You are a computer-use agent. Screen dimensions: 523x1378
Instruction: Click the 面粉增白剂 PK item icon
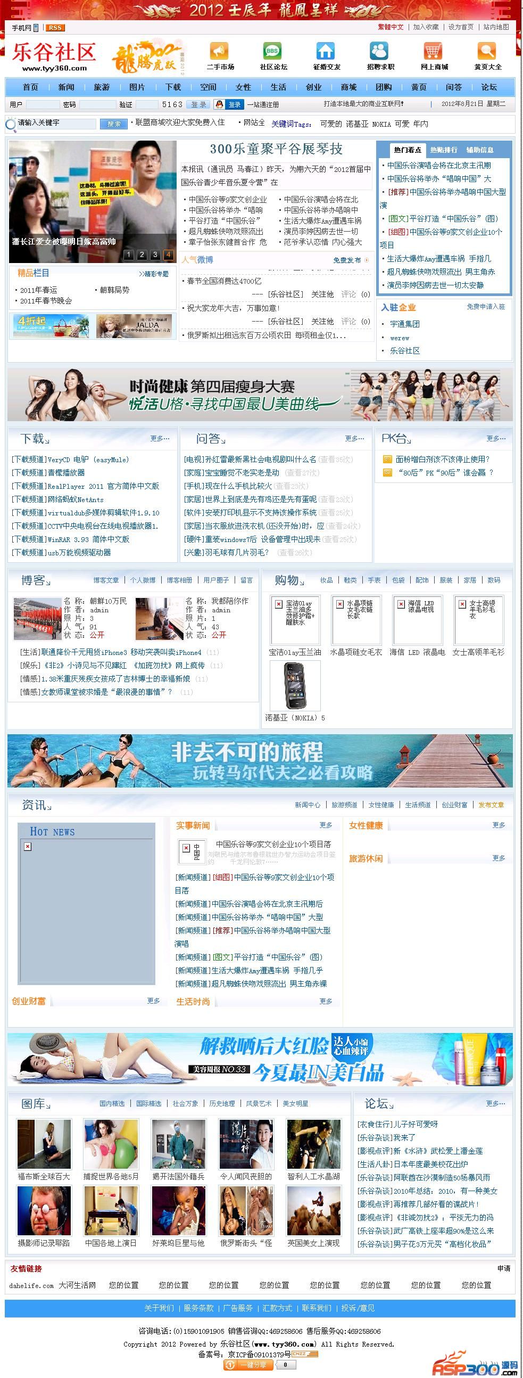(x=387, y=459)
